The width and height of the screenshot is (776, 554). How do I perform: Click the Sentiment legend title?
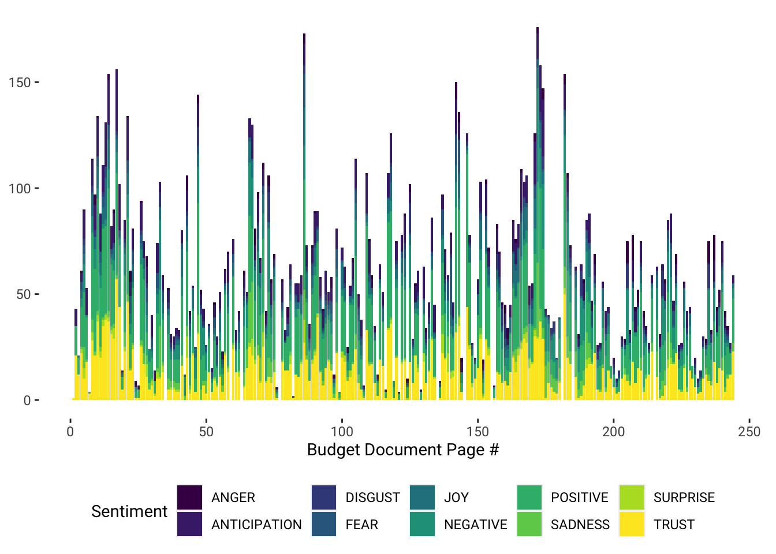pos(129,511)
